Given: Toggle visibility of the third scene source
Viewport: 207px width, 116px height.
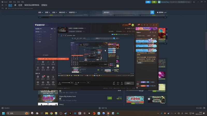Looking at the screenshot, I should pos(51,39).
